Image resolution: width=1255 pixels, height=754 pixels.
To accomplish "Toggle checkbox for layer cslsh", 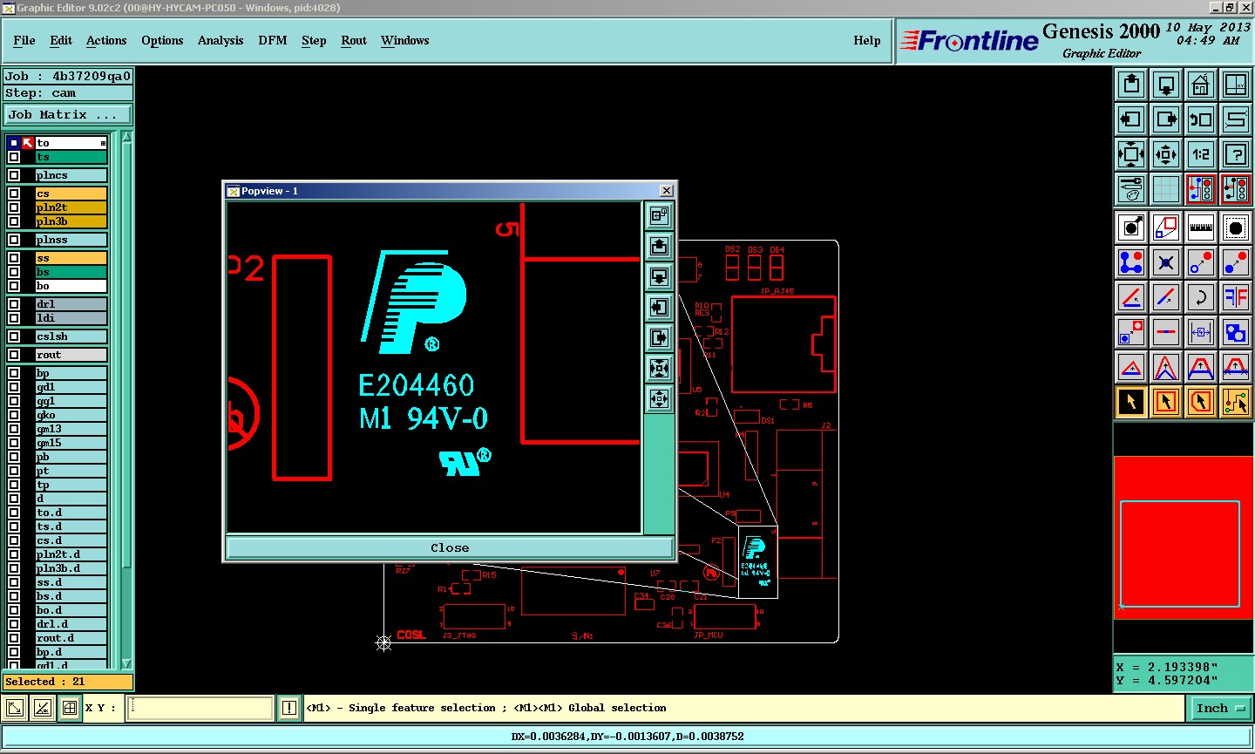I will click(14, 336).
